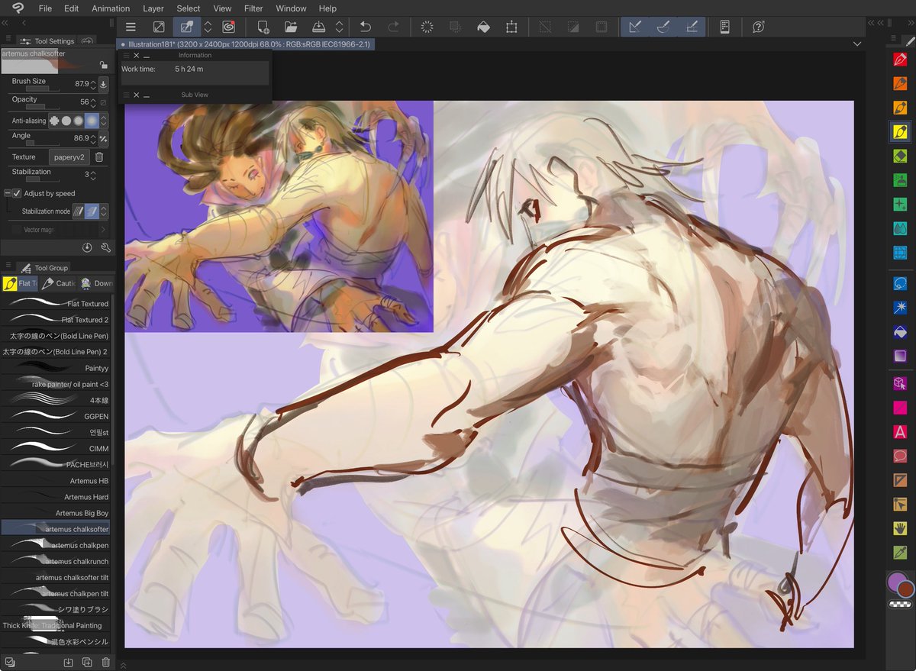Adjust Opacity with its stepper arrows

point(94,102)
